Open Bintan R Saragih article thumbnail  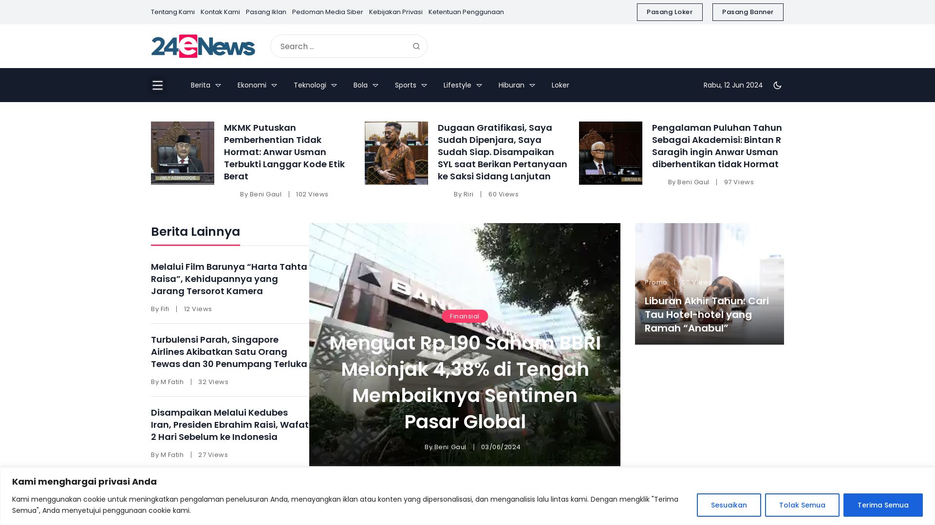coord(611,153)
